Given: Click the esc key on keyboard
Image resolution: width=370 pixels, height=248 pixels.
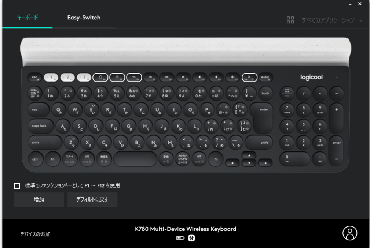Looking at the screenshot, I should coord(35,78).
